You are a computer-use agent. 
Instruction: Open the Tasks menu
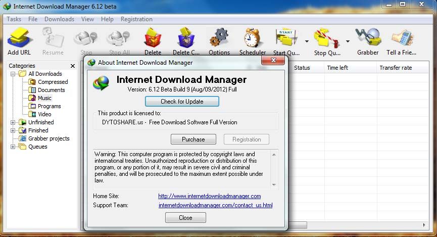(x=14, y=19)
